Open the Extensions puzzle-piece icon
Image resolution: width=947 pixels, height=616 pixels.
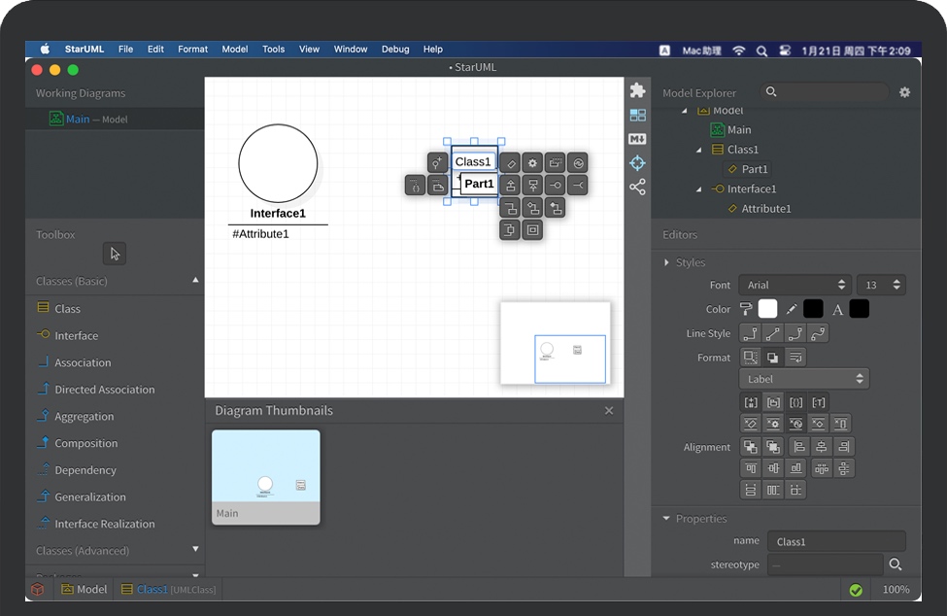(637, 90)
